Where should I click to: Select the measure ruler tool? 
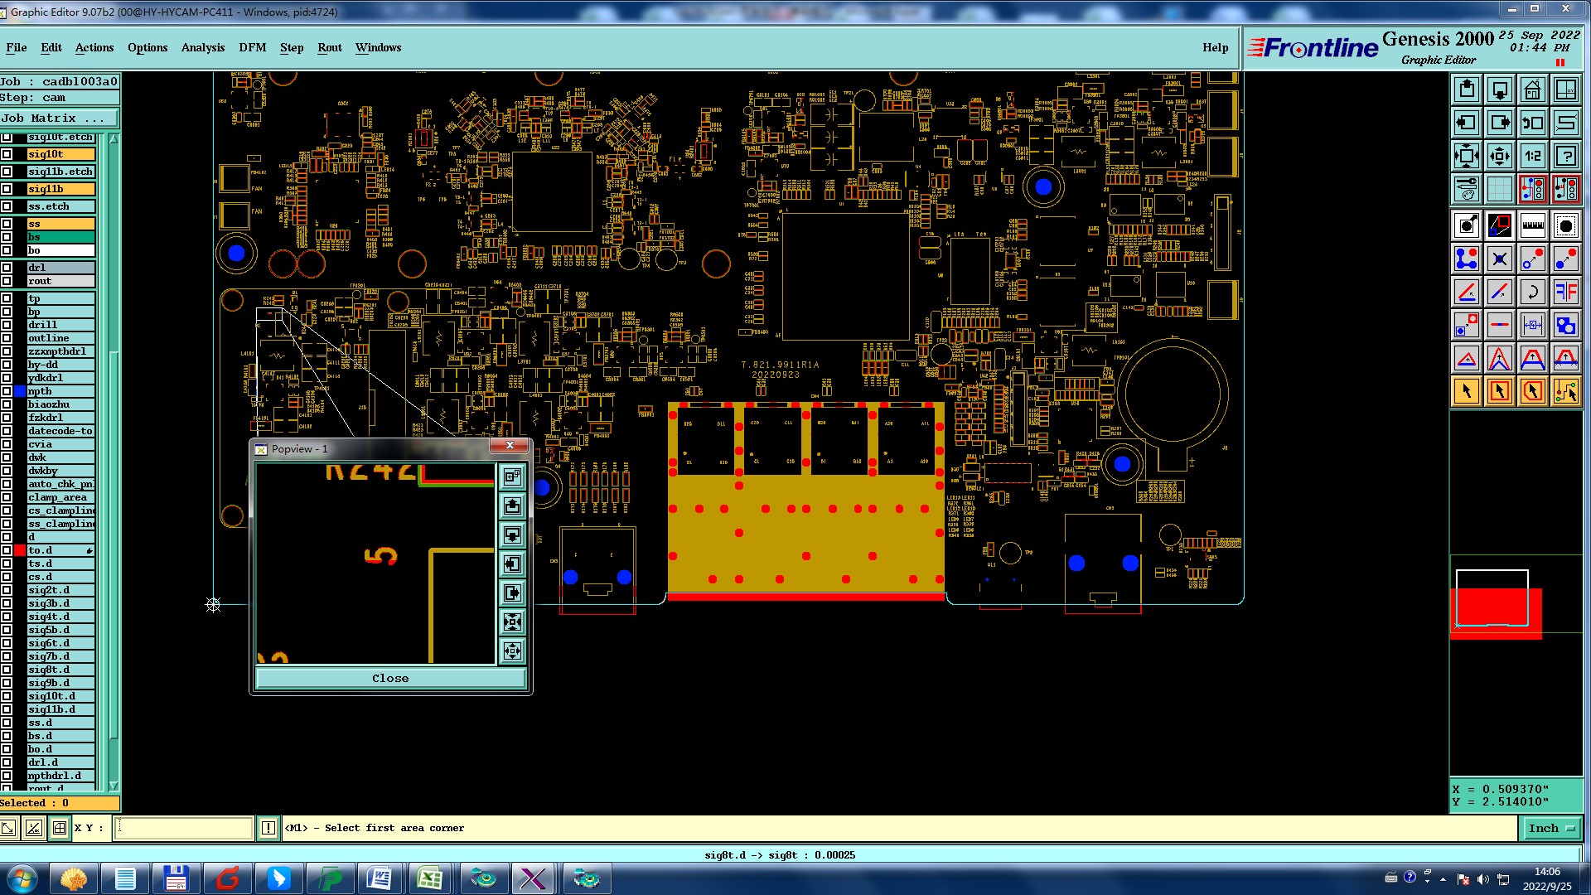pos(1532,225)
